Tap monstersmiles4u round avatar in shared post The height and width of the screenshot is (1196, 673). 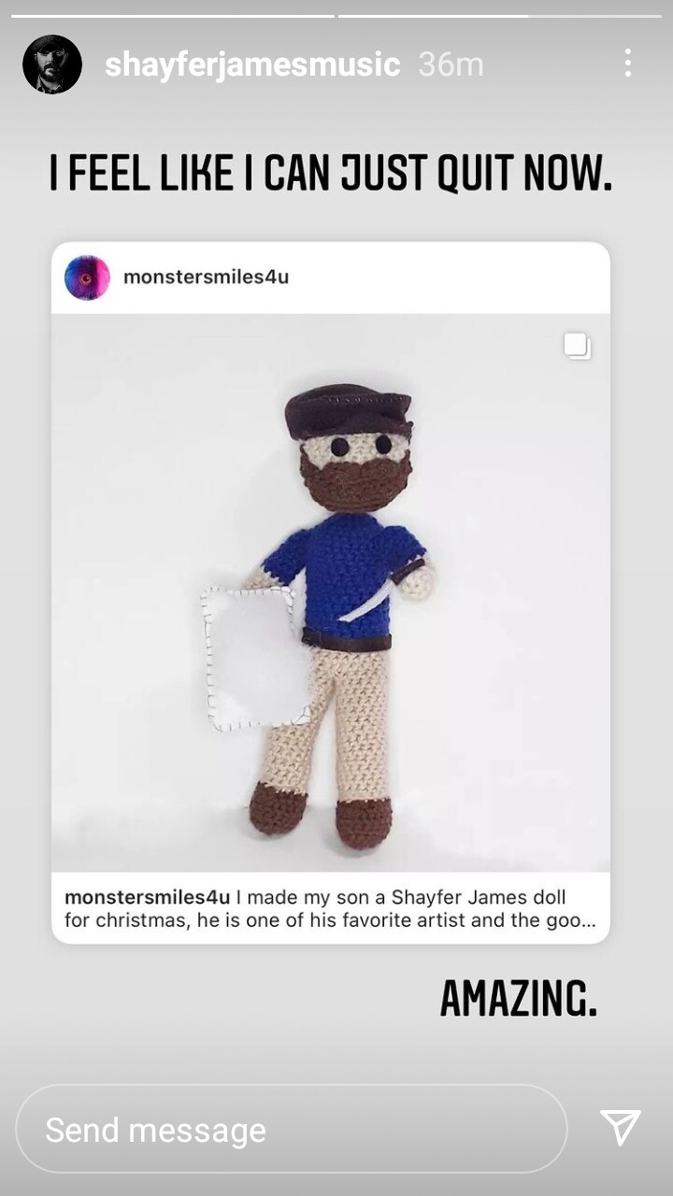coord(87,278)
